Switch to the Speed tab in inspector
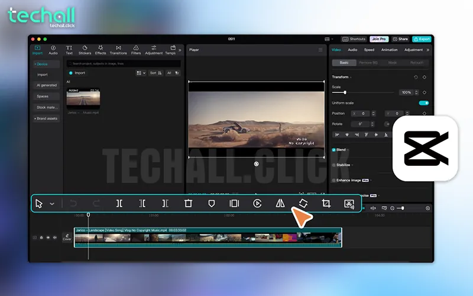The image size is (473, 296). point(369,50)
